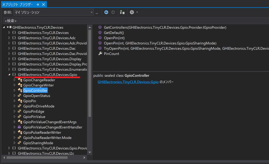Select the GpioController class item
The image size is (269, 164).
point(35,90)
